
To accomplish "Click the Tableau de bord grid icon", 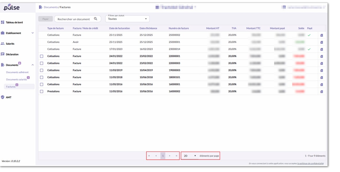I will coord(3,22).
